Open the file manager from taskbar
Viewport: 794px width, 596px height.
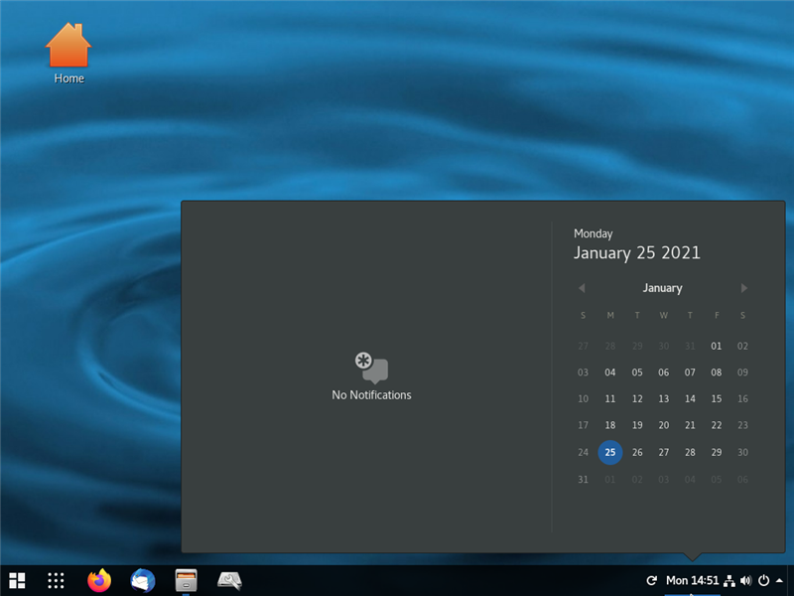click(187, 580)
